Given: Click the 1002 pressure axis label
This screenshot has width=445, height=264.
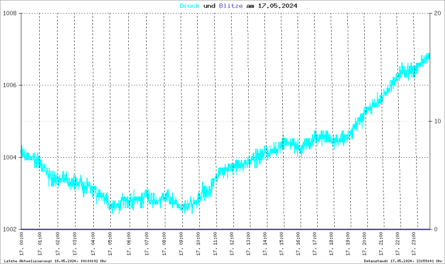Looking at the screenshot, I should pyautogui.click(x=10, y=229).
